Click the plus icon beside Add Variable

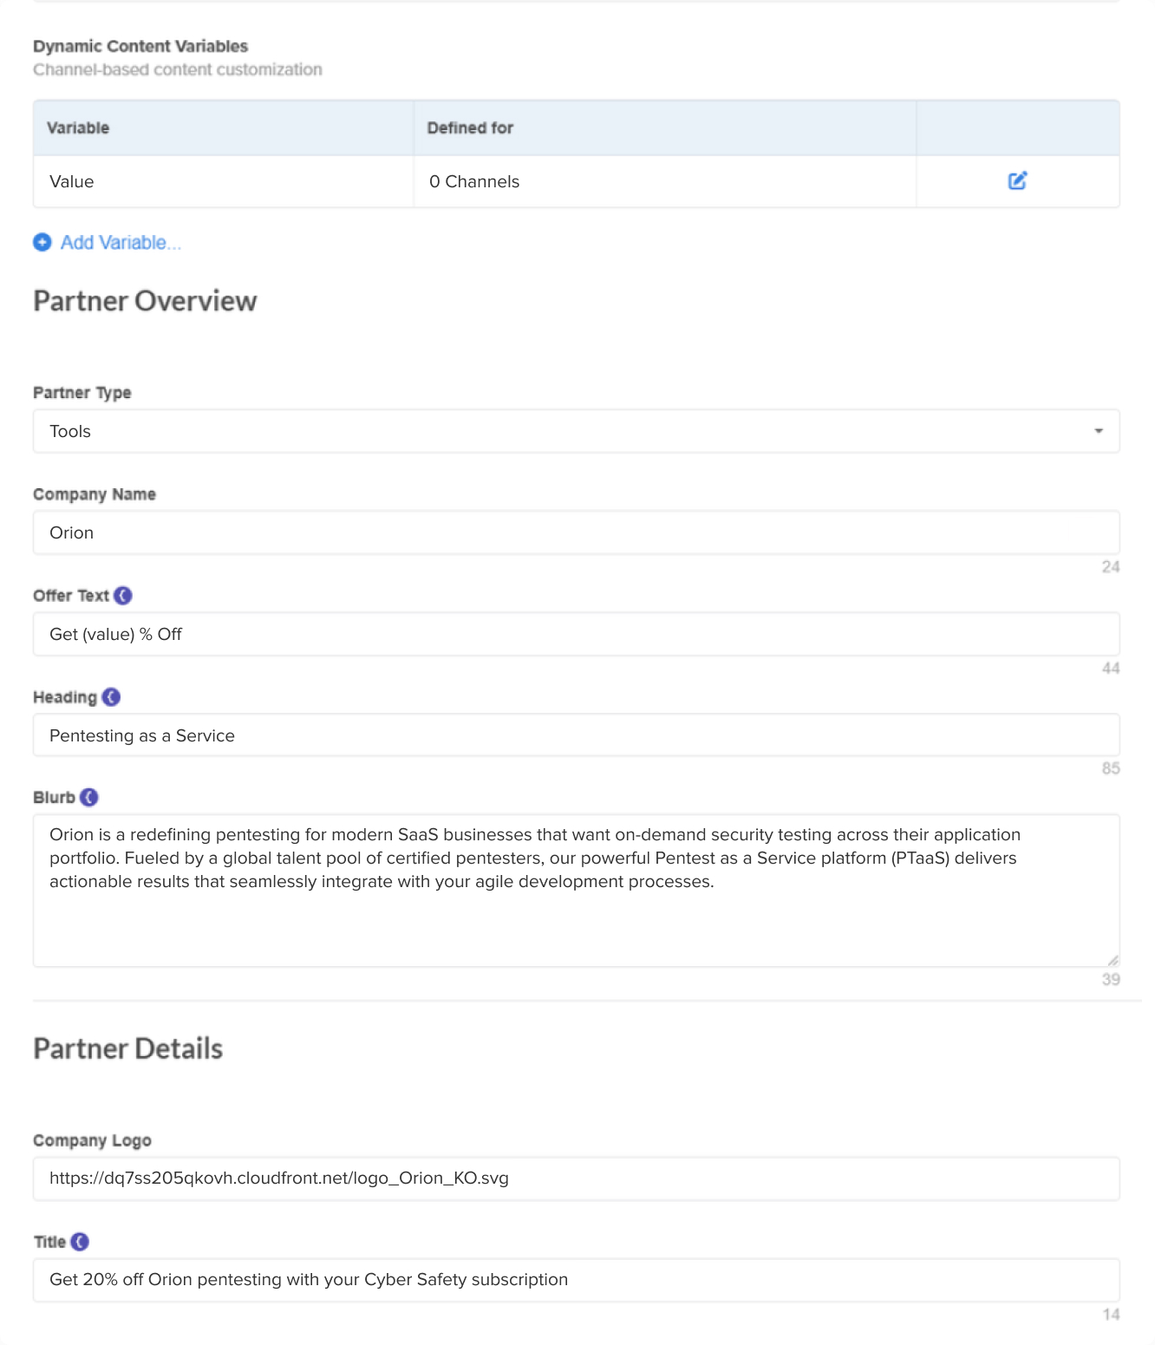click(42, 242)
